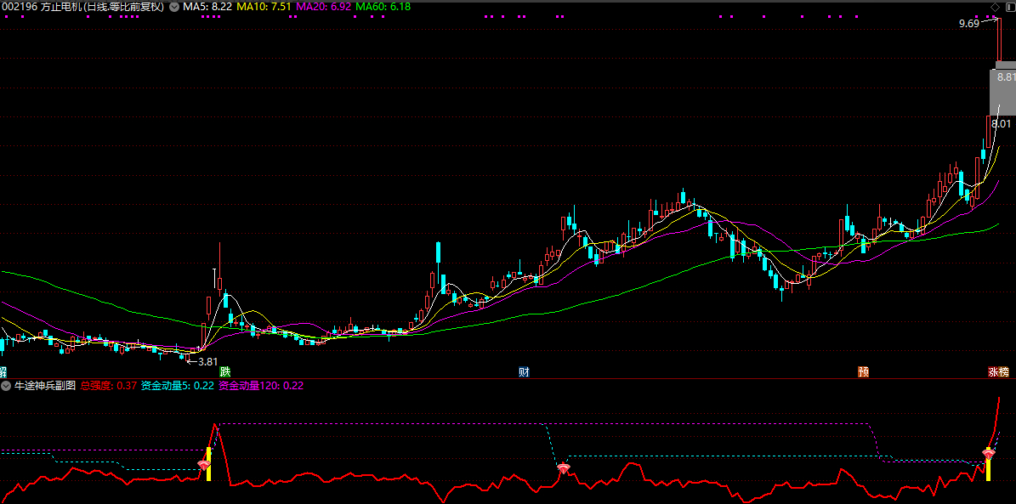
Task: Expand the 牛途神兵副图 indicator dropdown arrow
Action: pos(6,386)
